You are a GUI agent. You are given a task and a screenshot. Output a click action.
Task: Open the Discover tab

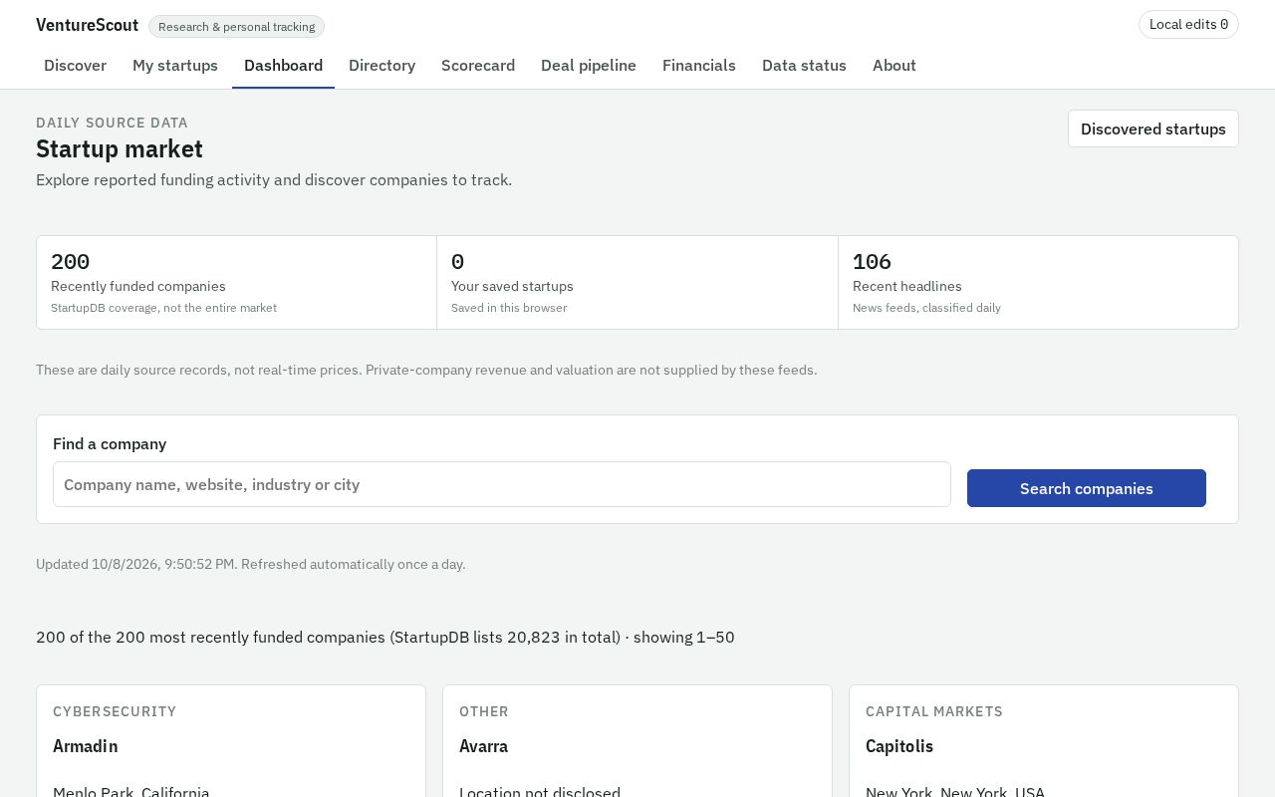click(75, 65)
